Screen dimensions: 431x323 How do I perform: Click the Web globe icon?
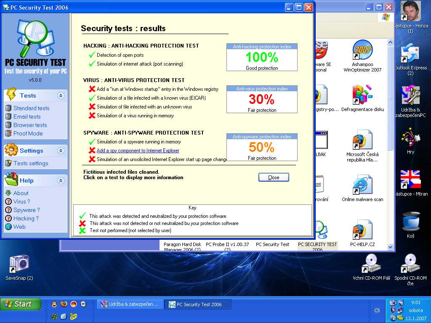click(8, 227)
